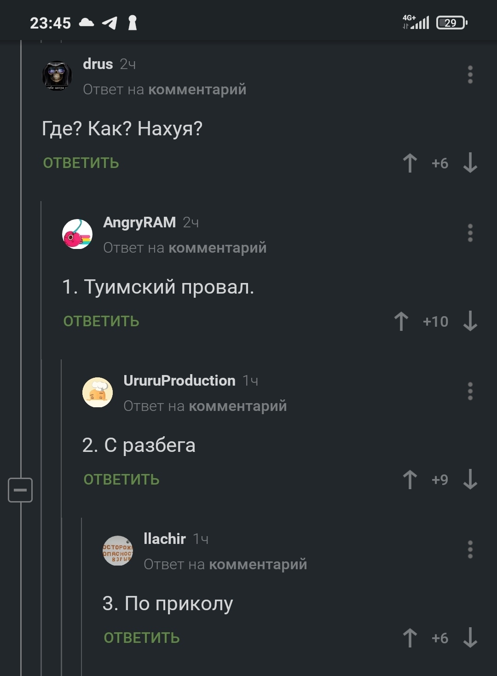The width and height of the screenshot is (497, 676).
Task: Reply to AngryRAM via ОТВЕТИТЬ
Action: click(101, 321)
